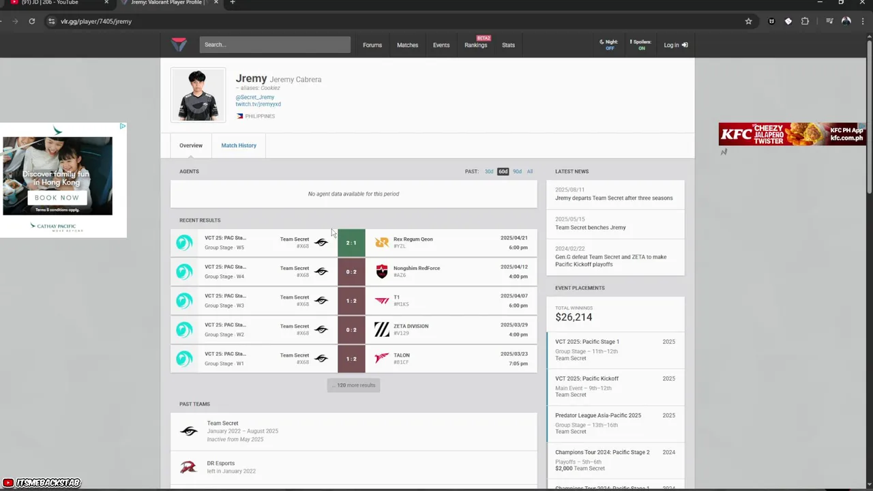Reload the page with the refresh icon
873x491 pixels.
[31, 21]
